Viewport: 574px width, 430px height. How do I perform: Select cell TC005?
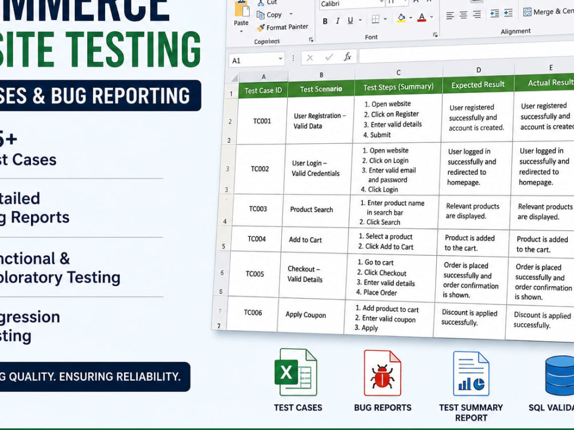(255, 274)
